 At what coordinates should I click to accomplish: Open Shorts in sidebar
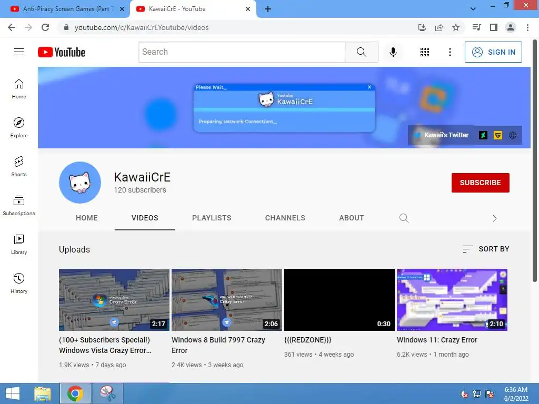[x=19, y=167]
